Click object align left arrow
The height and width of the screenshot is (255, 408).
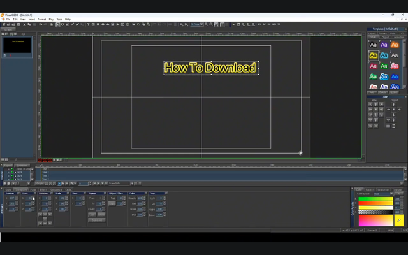tap(388, 110)
